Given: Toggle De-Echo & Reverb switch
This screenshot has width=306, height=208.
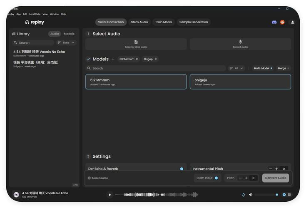Looking at the screenshot, I should click(x=182, y=169).
